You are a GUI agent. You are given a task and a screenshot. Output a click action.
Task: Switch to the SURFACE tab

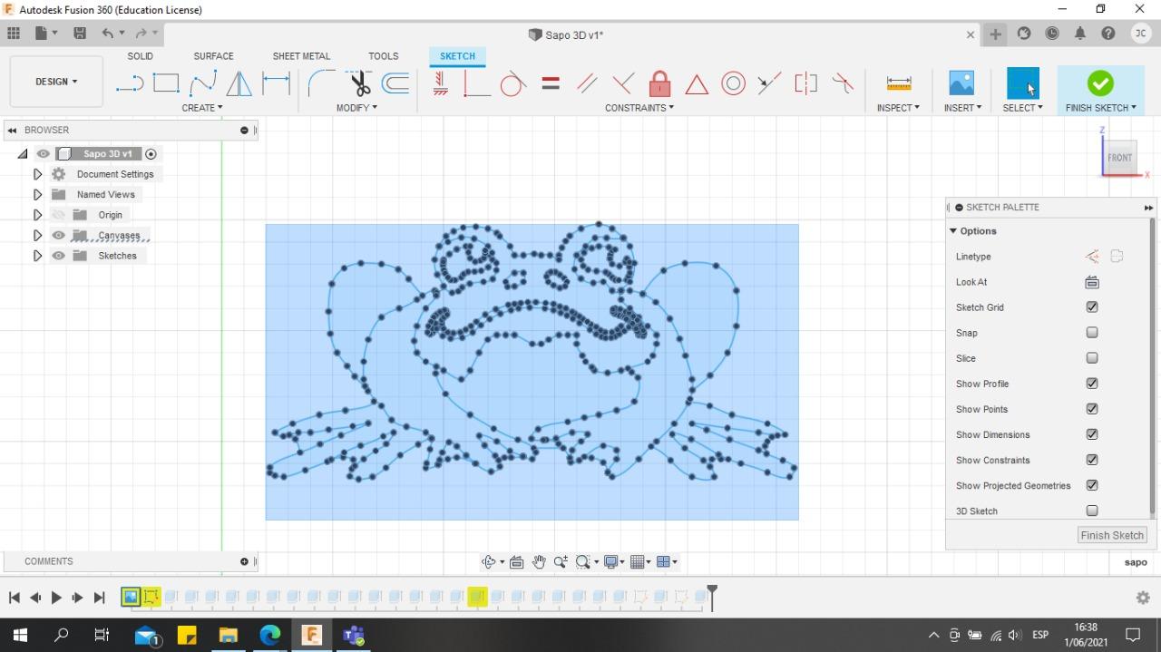coord(213,56)
